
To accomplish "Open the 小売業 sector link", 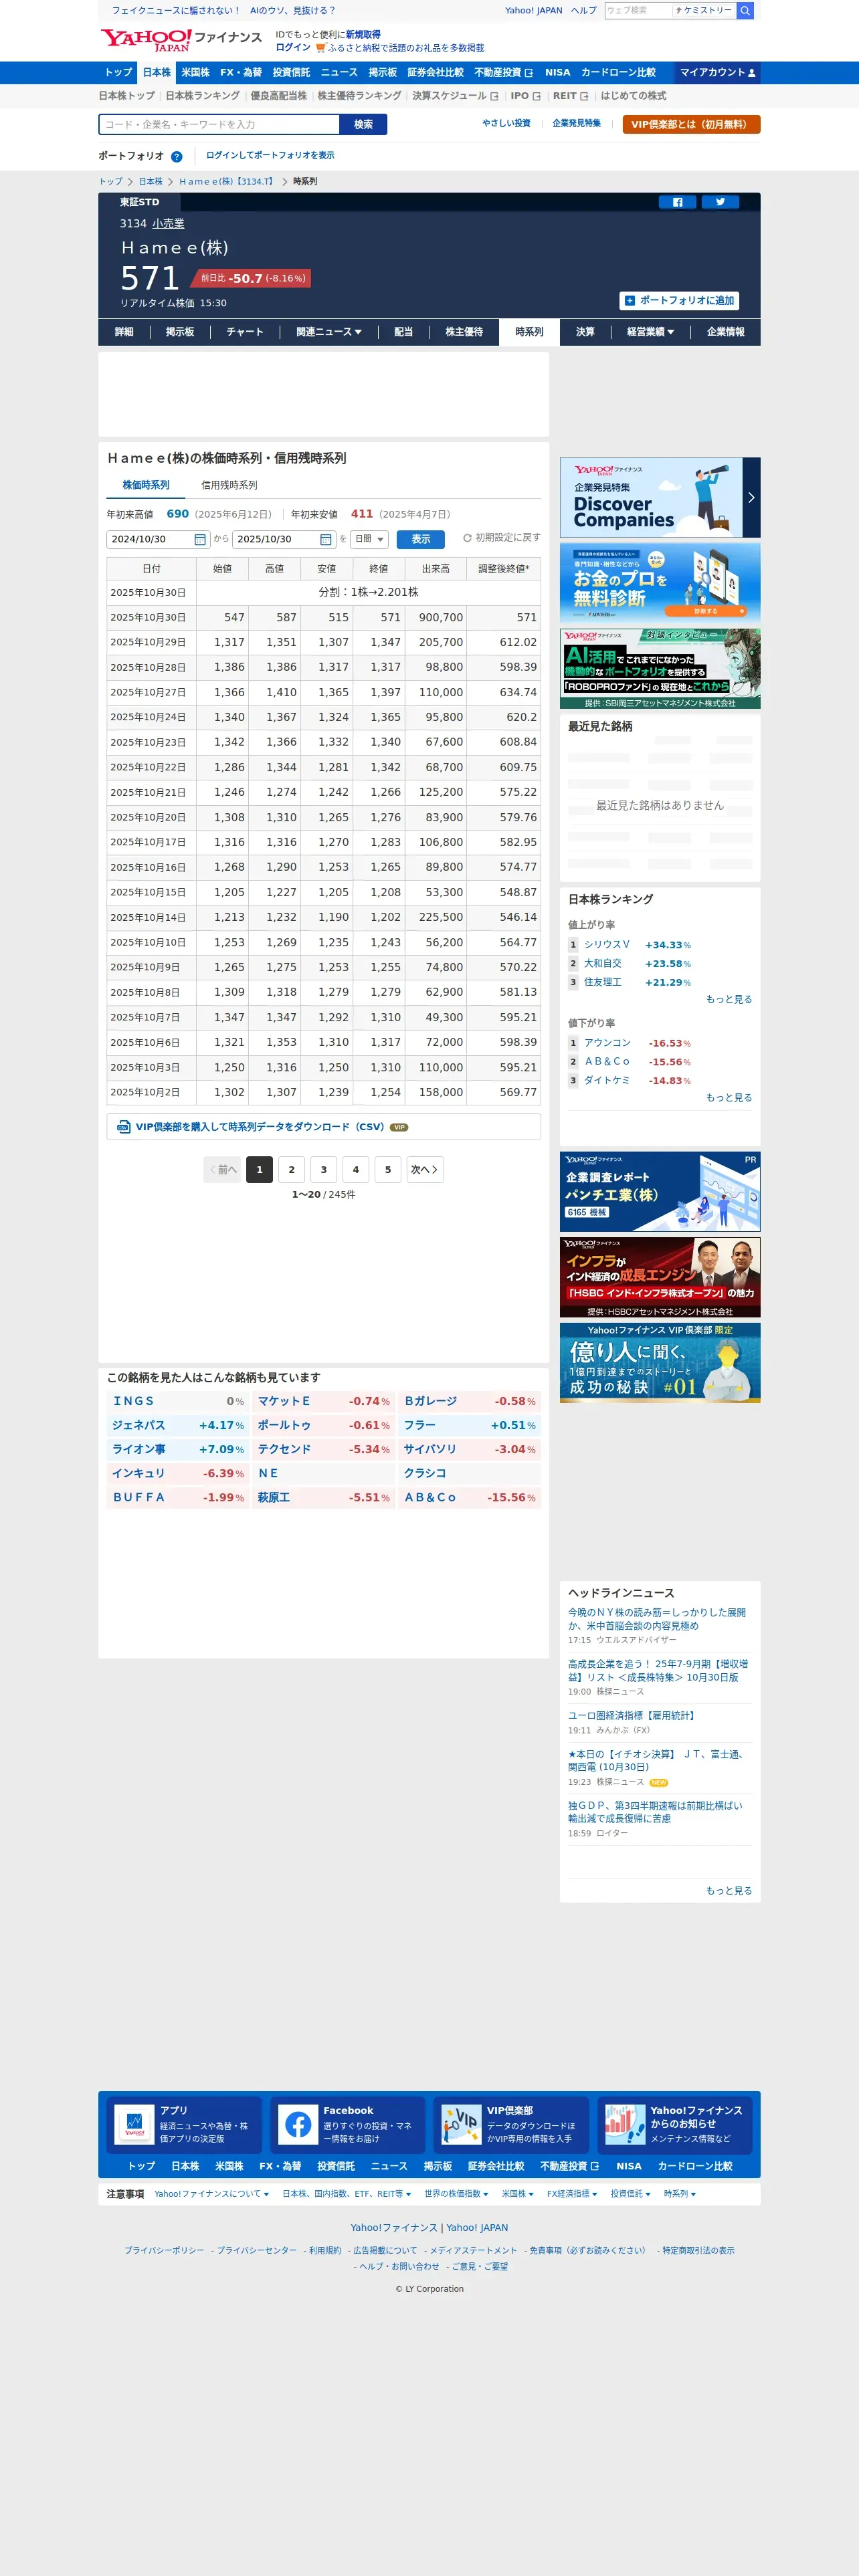I will click(168, 224).
